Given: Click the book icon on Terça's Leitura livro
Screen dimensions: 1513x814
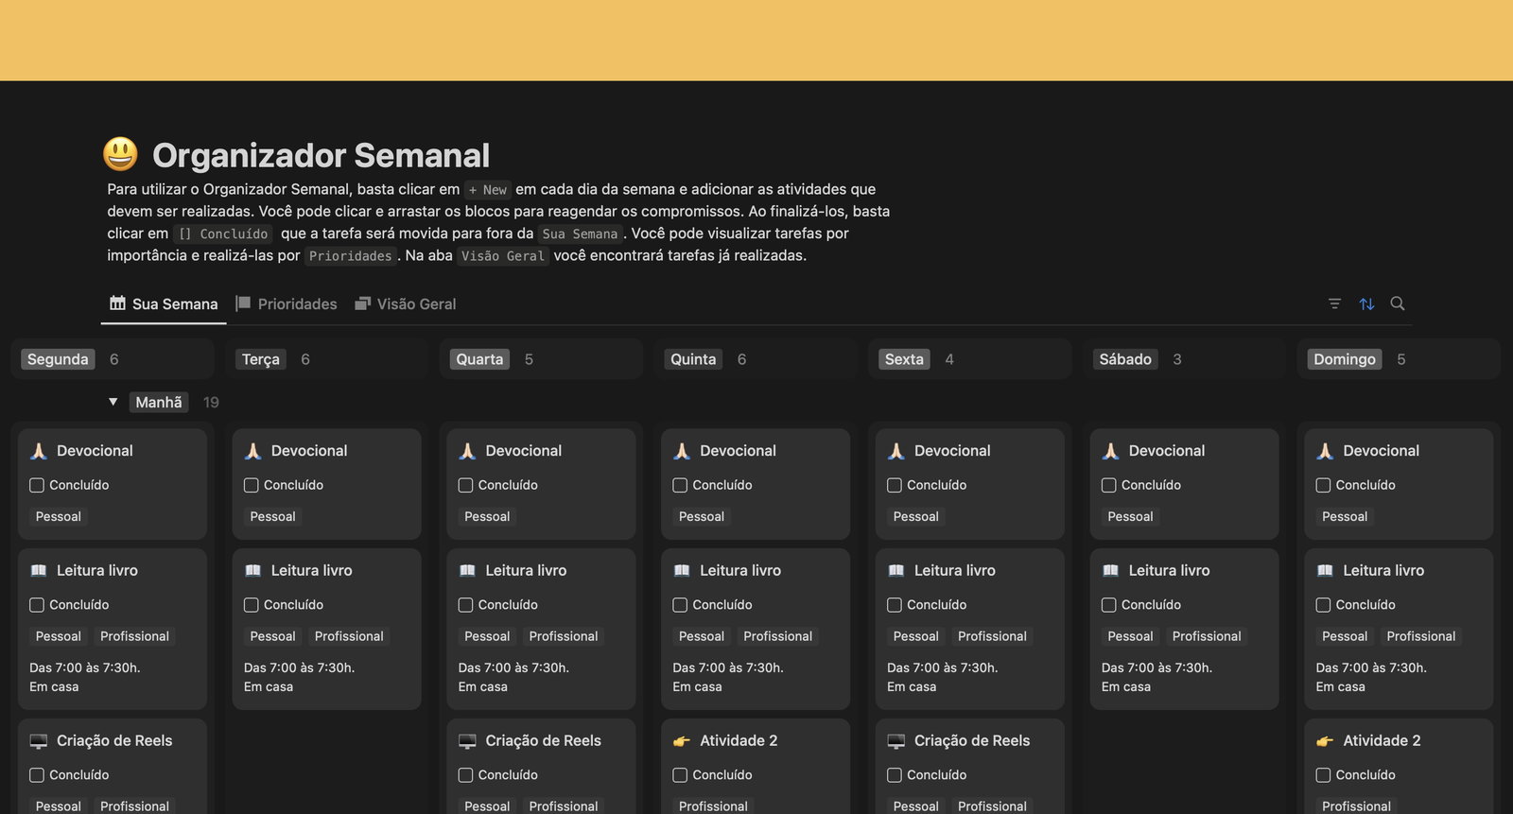Looking at the screenshot, I should point(252,571).
